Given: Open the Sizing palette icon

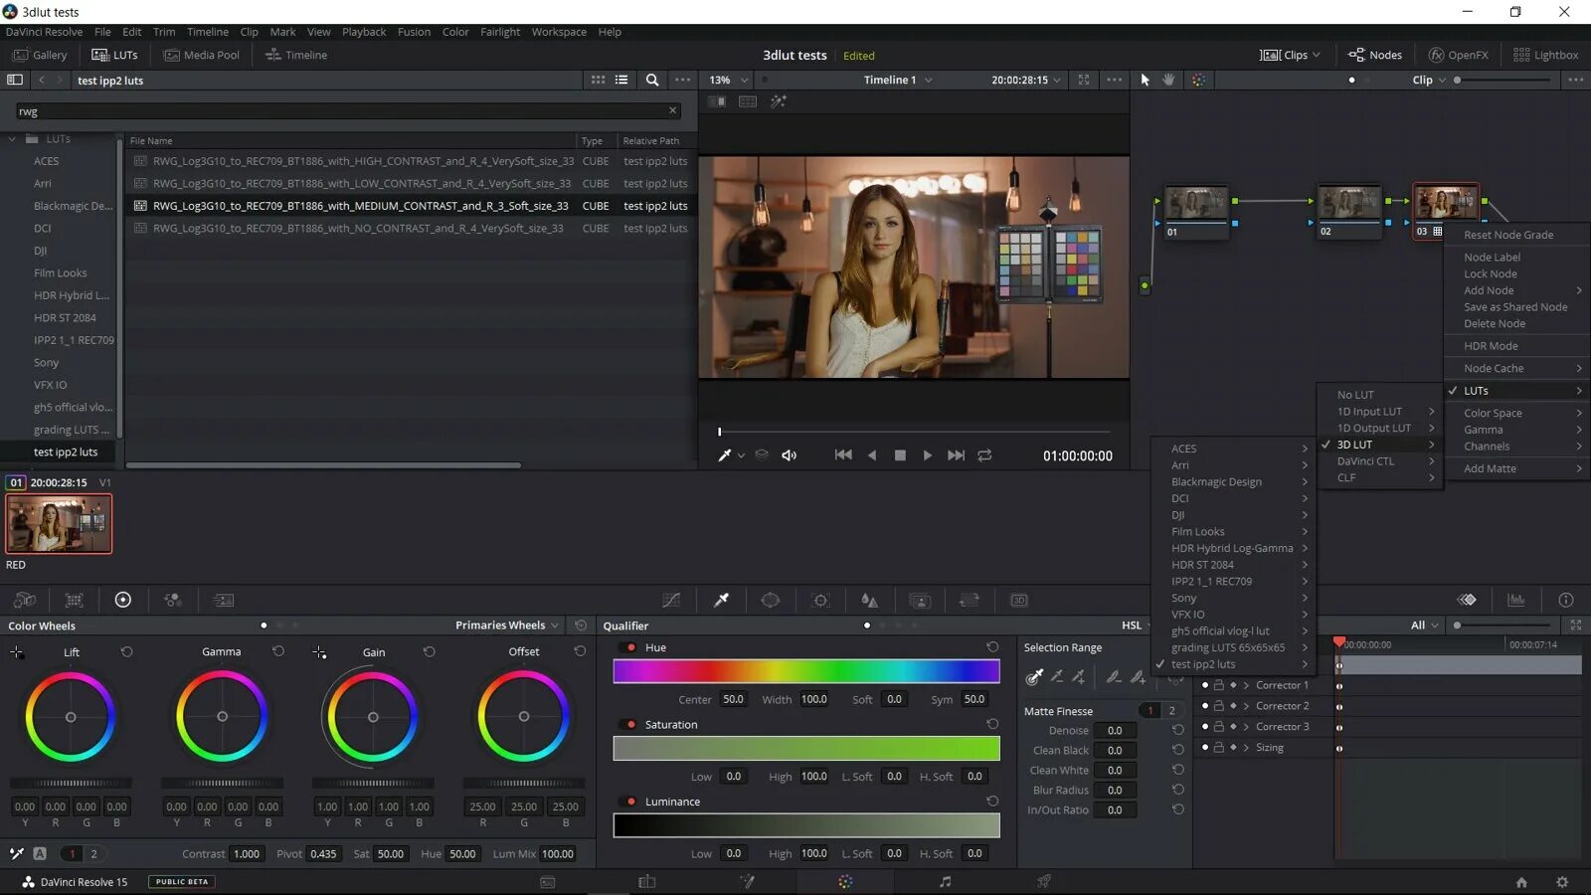Looking at the screenshot, I should tap(970, 600).
